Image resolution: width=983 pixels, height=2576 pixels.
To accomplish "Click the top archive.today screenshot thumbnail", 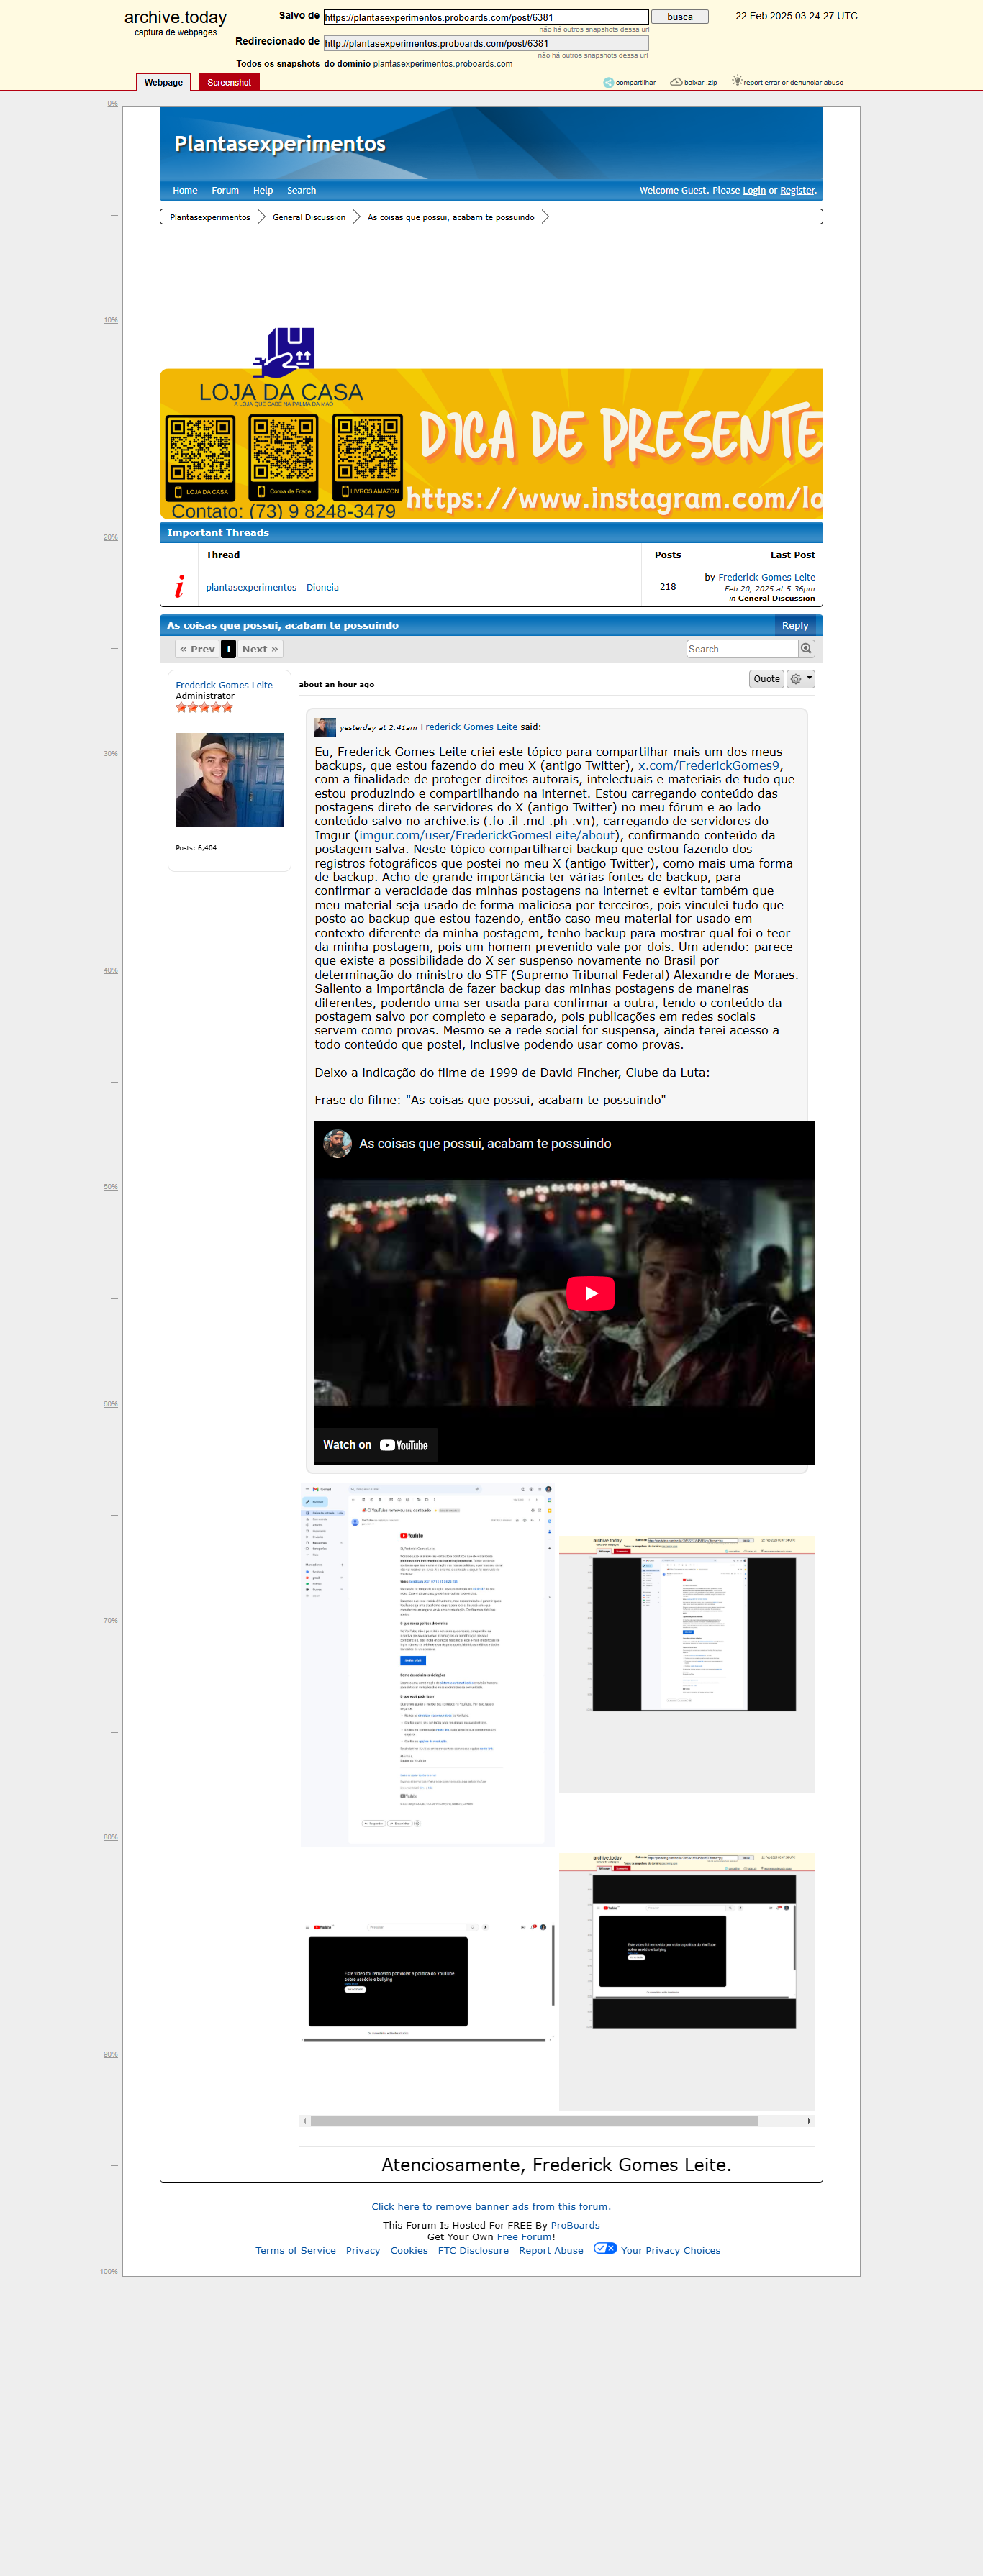I will coord(687,1665).
